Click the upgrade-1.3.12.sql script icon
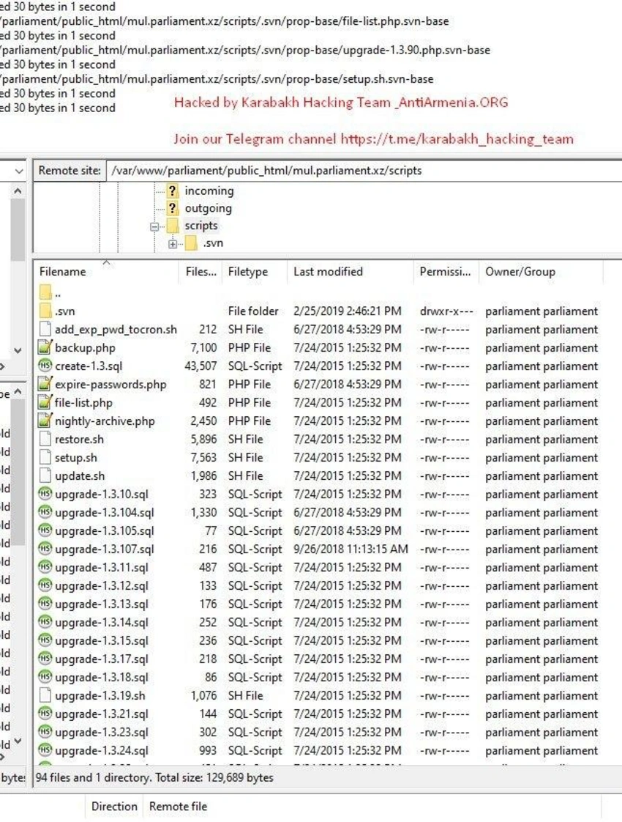Screen dimensions: 622x822 point(45,585)
